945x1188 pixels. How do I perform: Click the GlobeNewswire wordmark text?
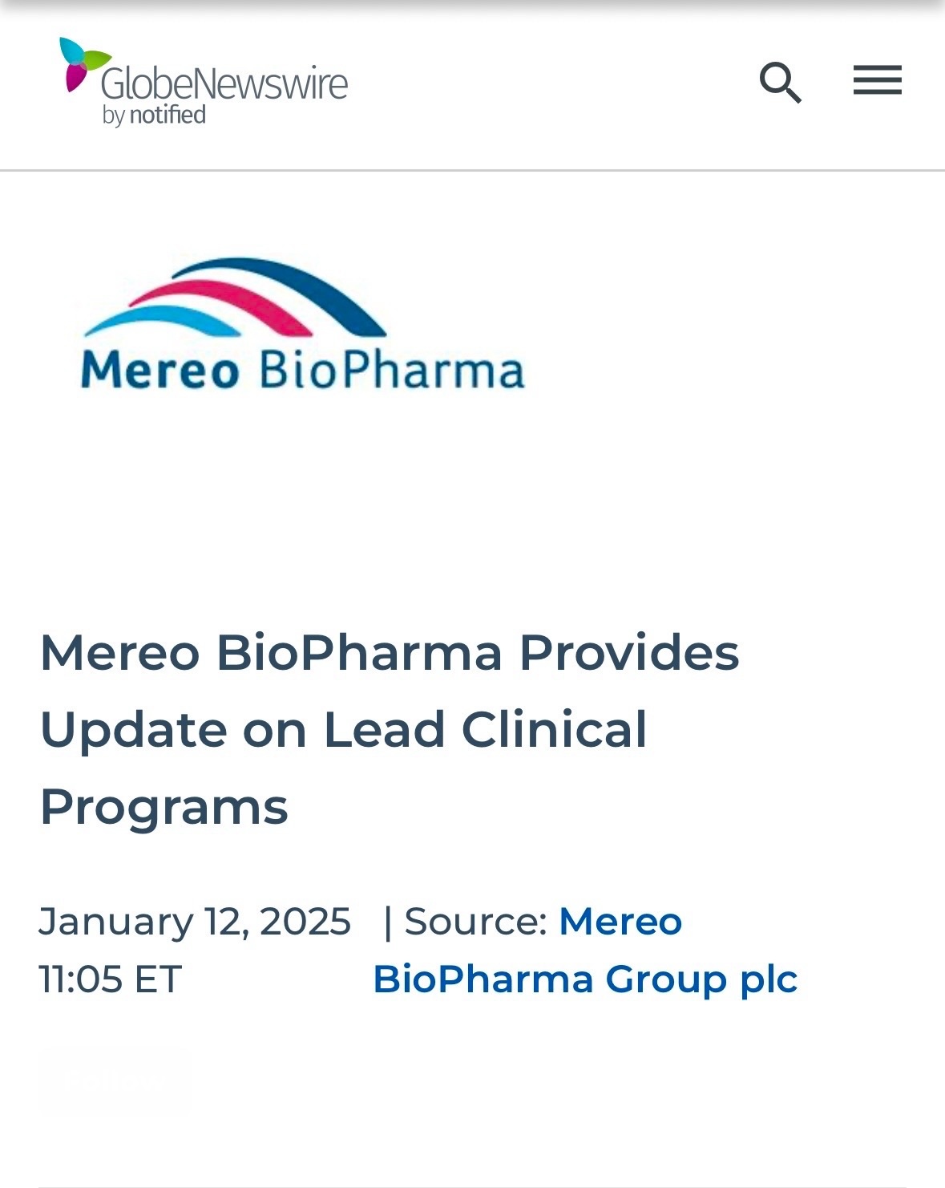[x=224, y=83]
